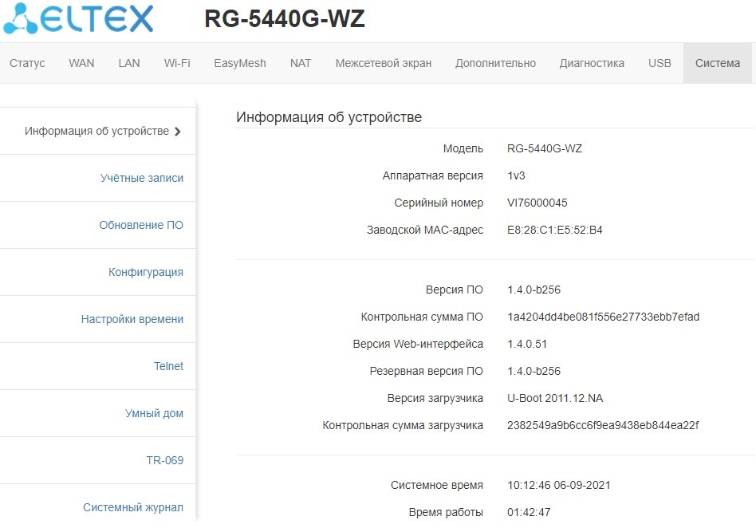The height and width of the screenshot is (528, 756).
Task: Click the Контрольная сумма ПО label
Action: tap(422, 317)
